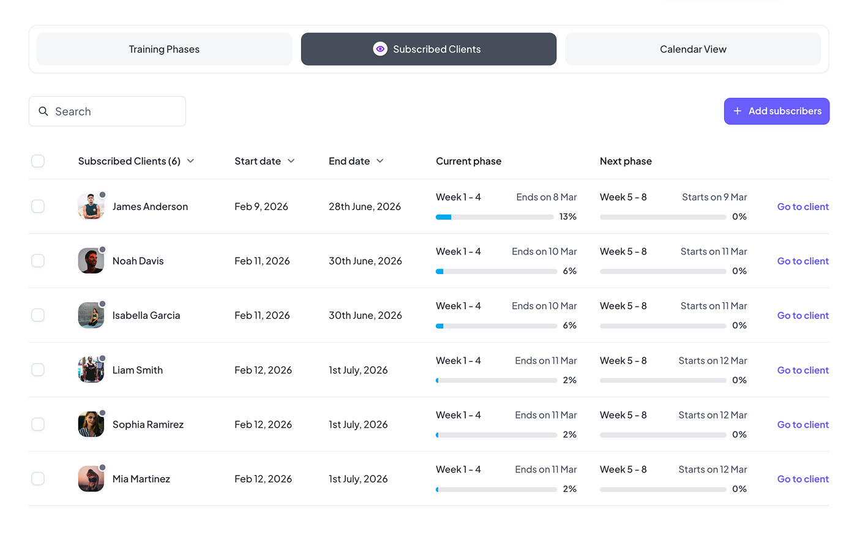Click Liam Smith's profile photo
This screenshot has width=857, height=536.
[x=91, y=370]
